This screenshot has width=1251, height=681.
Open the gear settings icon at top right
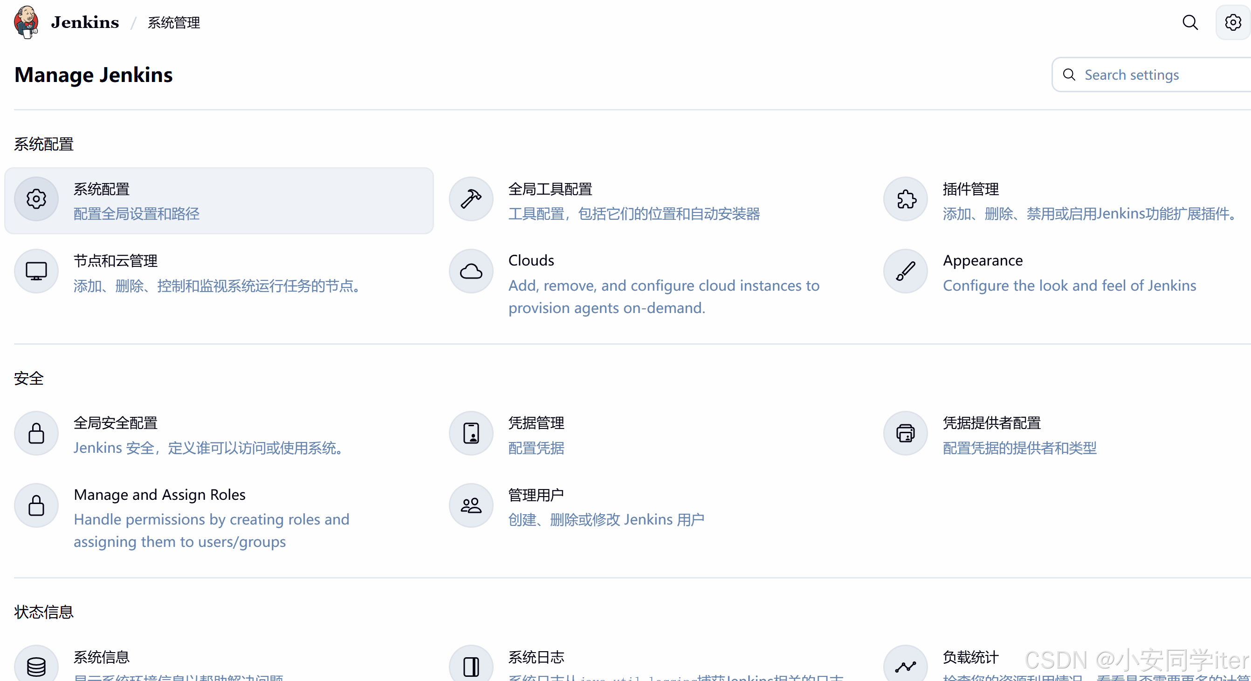[1232, 22]
